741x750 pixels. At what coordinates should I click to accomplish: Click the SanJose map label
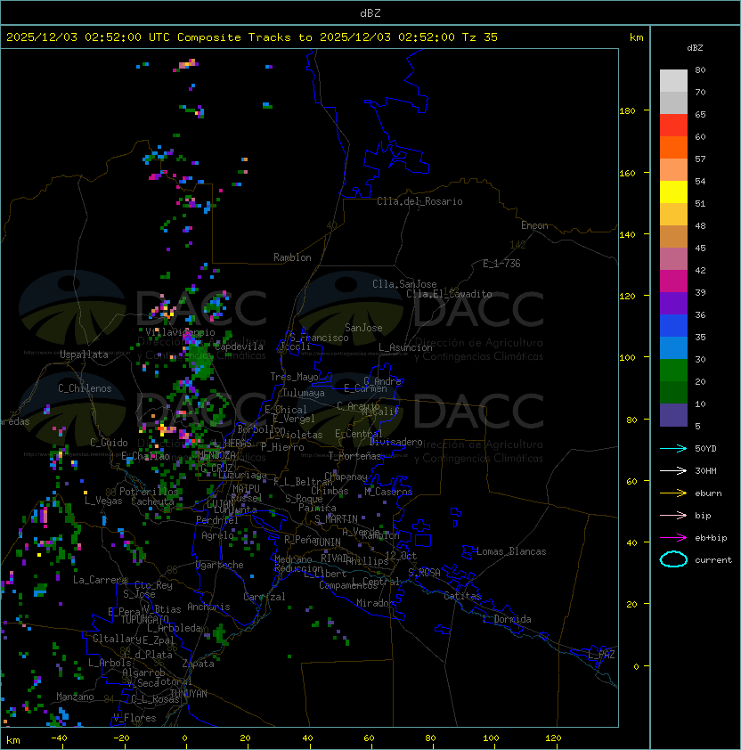pyautogui.click(x=363, y=328)
